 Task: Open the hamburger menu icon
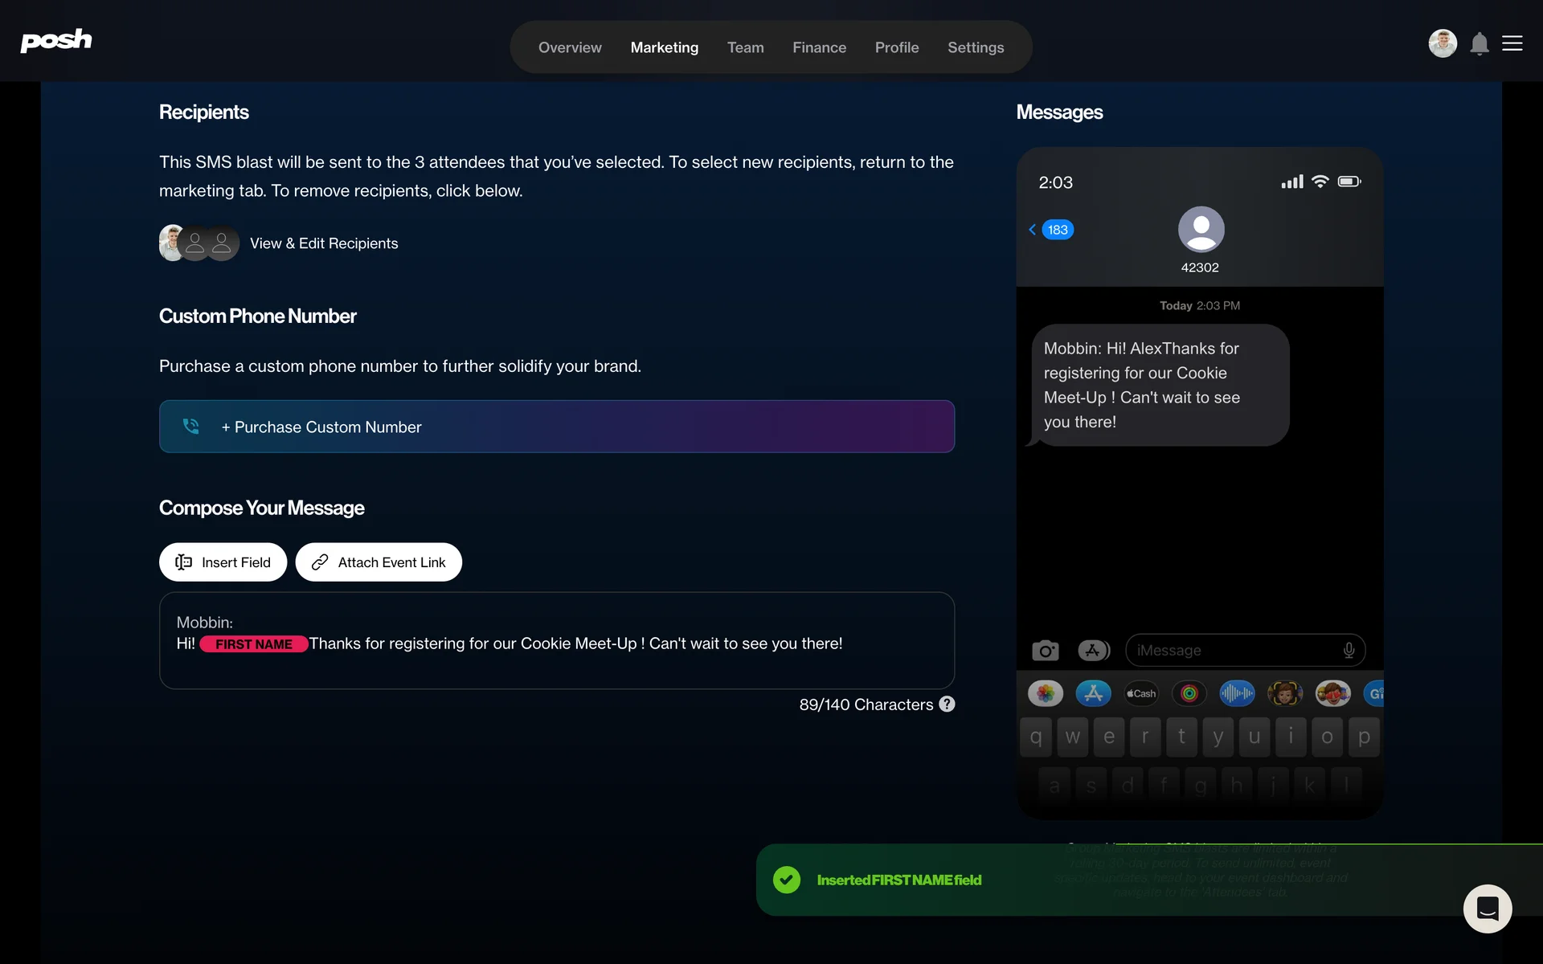click(x=1512, y=43)
